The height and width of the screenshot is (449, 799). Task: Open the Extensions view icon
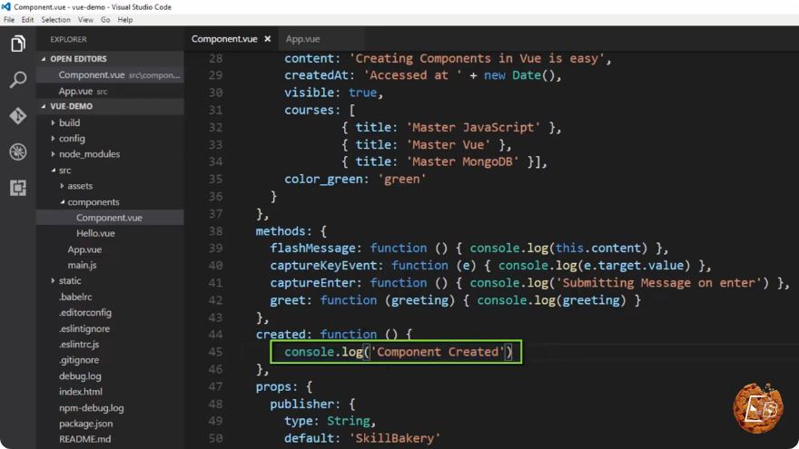pyautogui.click(x=18, y=188)
